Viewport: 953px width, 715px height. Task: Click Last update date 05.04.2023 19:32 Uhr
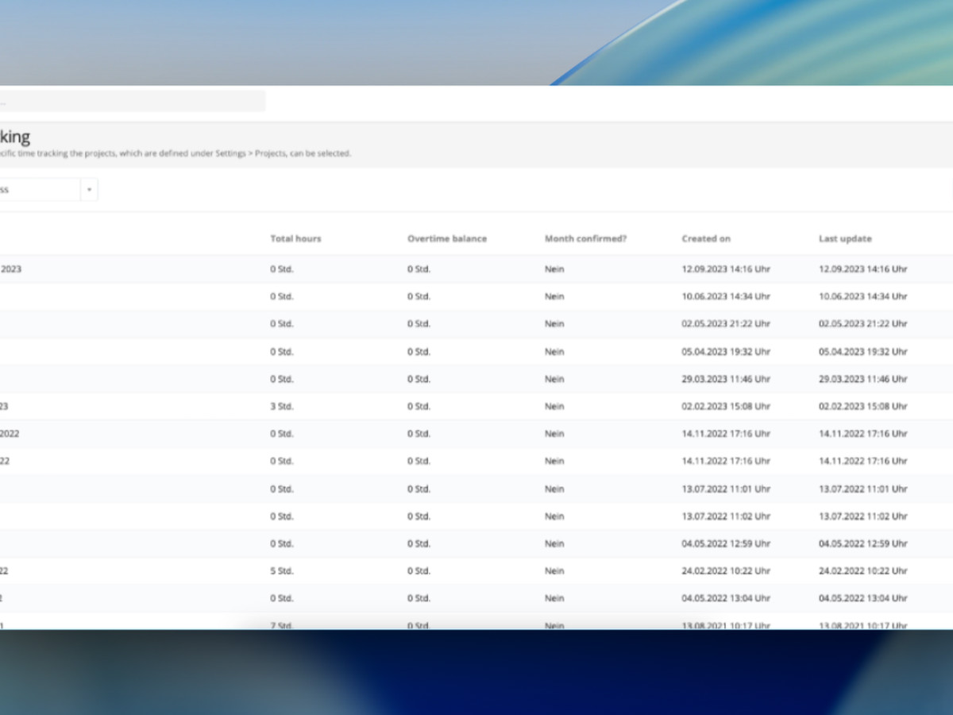(x=863, y=351)
